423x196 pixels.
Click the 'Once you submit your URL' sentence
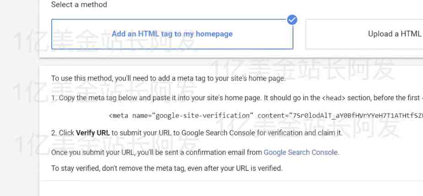click(195, 152)
